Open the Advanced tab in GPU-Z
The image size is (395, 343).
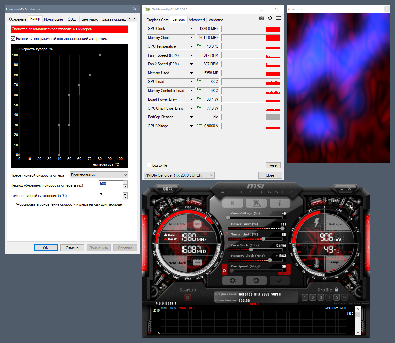[x=197, y=20]
